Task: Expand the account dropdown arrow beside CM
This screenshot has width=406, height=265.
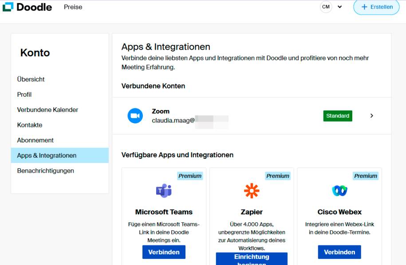Action: point(340,7)
